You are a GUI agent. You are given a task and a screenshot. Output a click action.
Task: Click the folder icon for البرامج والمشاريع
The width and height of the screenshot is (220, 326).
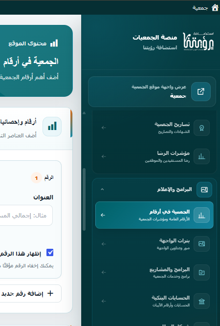201,272
